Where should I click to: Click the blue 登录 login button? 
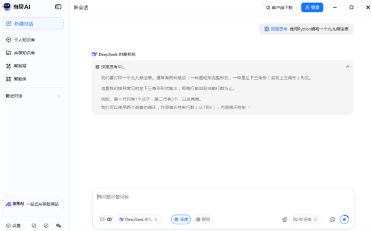point(312,7)
